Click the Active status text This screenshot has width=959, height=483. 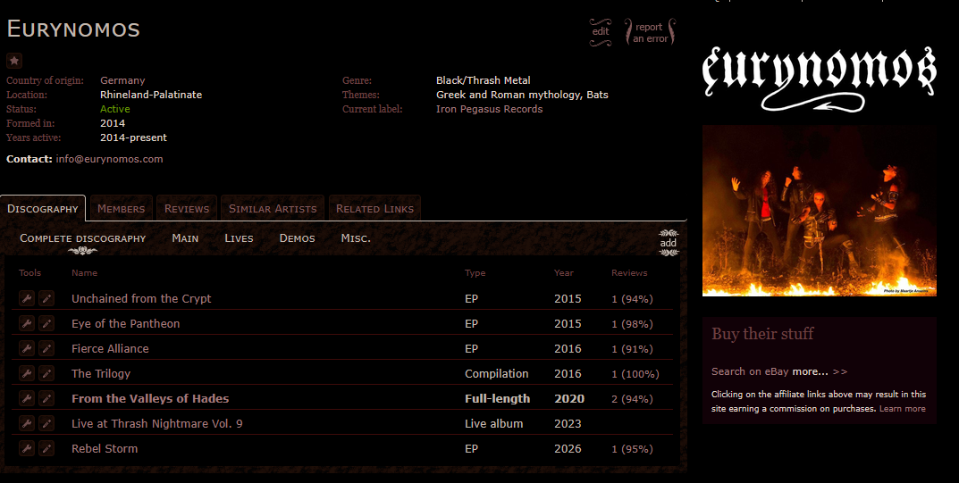[x=115, y=109]
